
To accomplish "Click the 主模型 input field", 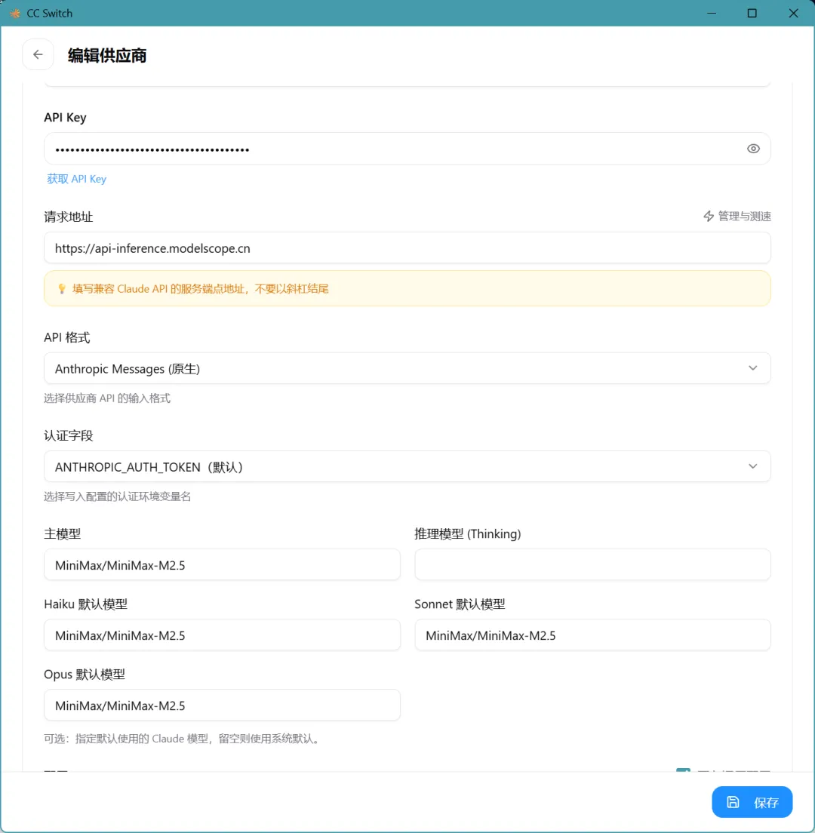I will click(222, 564).
